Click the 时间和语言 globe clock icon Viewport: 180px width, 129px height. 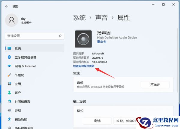click(9, 101)
